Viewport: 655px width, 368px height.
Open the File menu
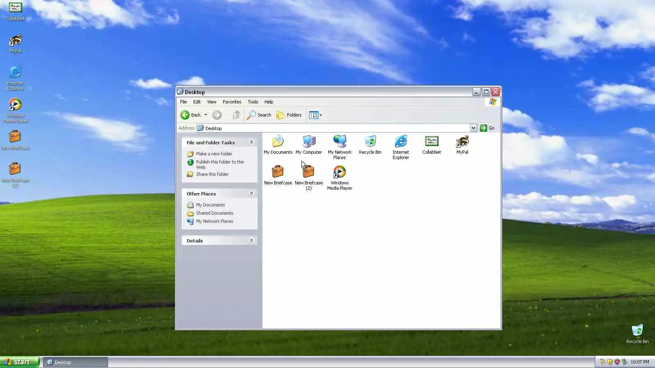(183, 102)
